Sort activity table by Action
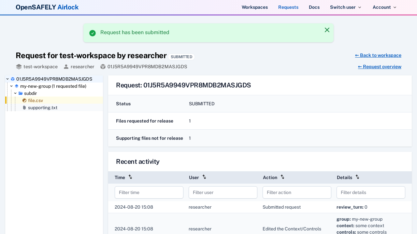This screenshot has height=234, width=417. point(282,177)
